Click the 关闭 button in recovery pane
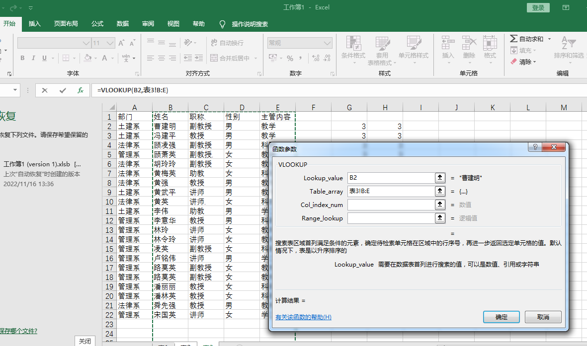Viewport: 587px width, 346px height. (x=85, y=341)
